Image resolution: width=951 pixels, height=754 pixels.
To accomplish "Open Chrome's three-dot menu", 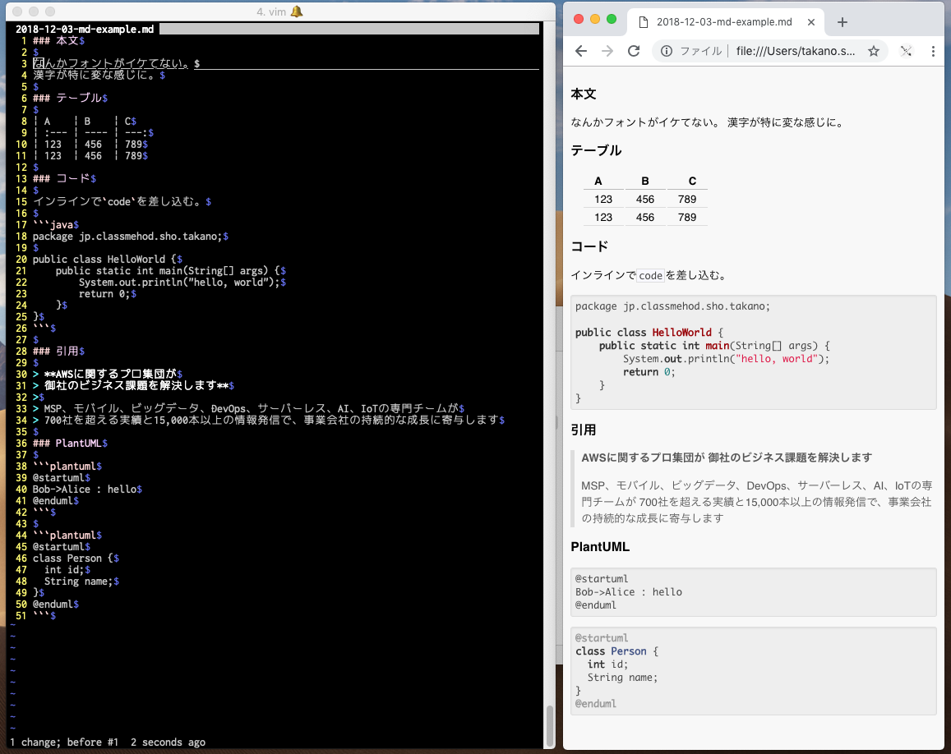I will coord(935,51).
